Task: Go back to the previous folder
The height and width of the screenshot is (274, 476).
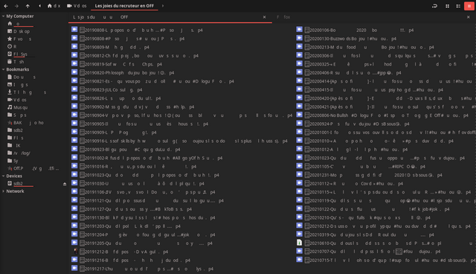Action: 6,6
